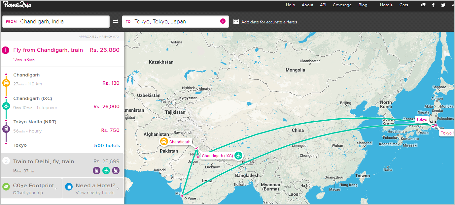Click the plane icon for Chandigarh (IXC) leg
455x205 pixels.
coord(6,106)
